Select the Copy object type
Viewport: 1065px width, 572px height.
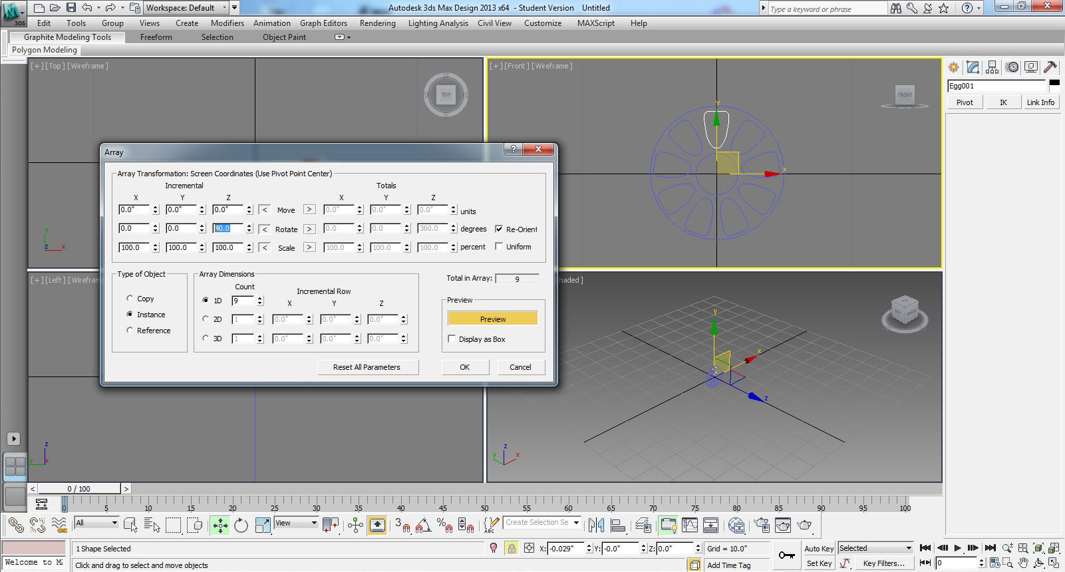130,299
